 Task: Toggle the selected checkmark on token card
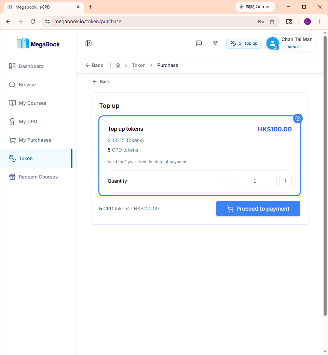click(x=298, y=118)
